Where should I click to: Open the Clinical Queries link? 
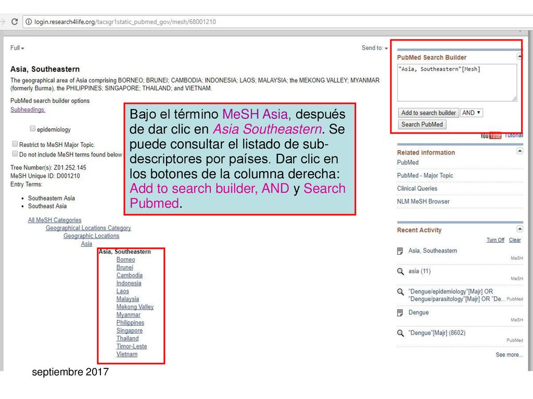tap(417, 188)
